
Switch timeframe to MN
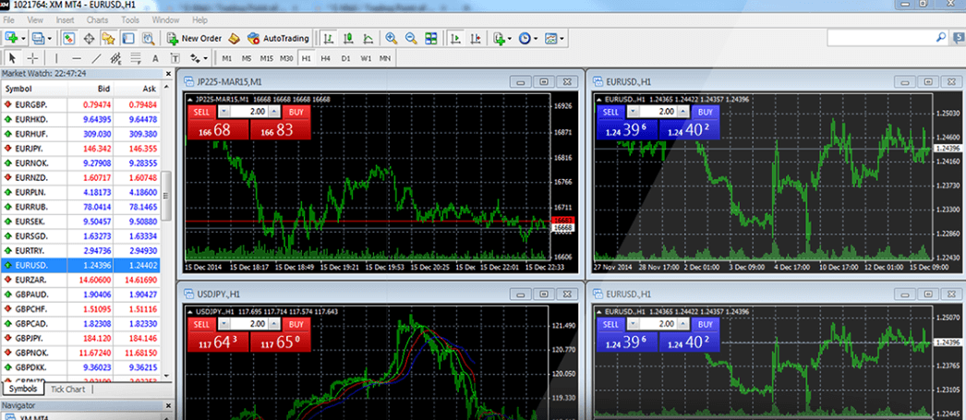[385, 58]
